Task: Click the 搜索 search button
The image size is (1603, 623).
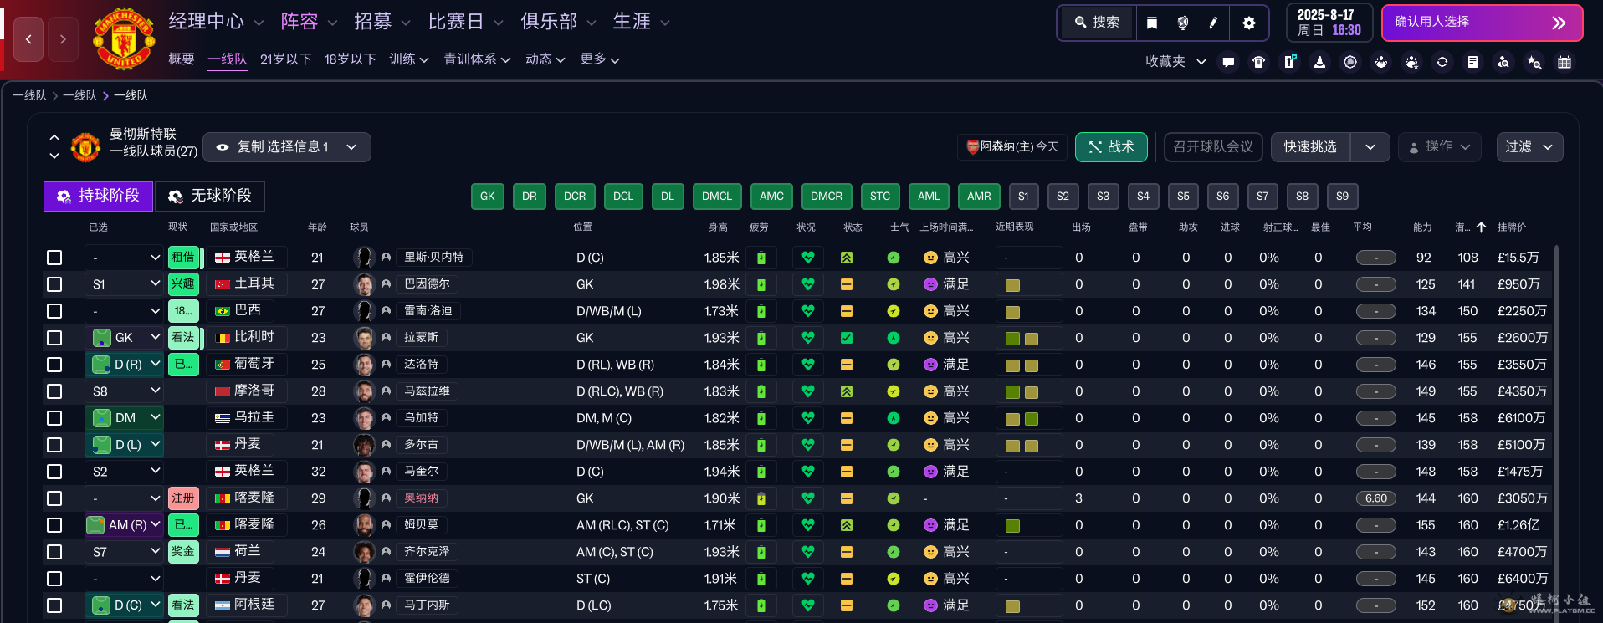Action: click(1098, 23)
